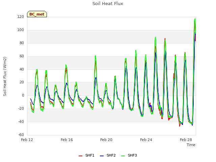Image resolution: width=216 pixels, height=162 pixels.
Task: Click the 60 y-axis tick label
Action: pos(22,56)
